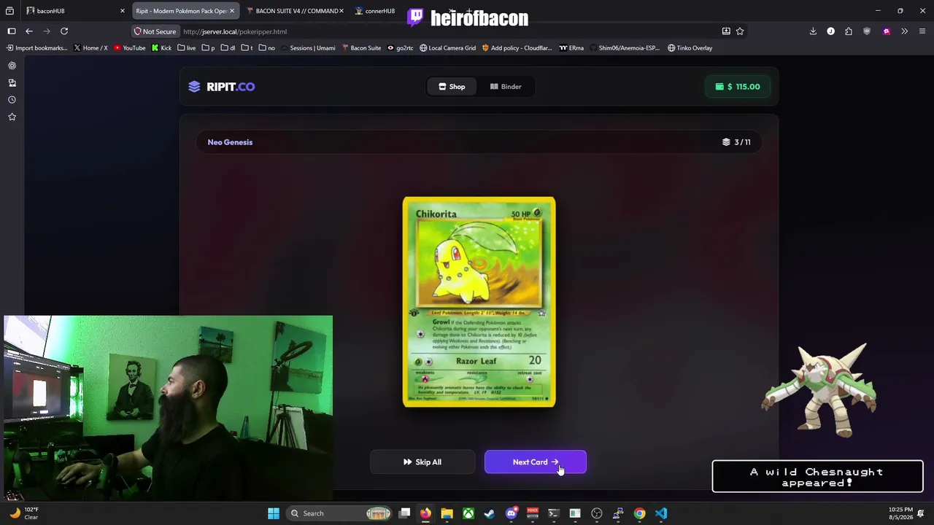This screenshot has width=934, height=525.
Task: Open the Terminal icon in the taskbar
Action: pos(554,513)
